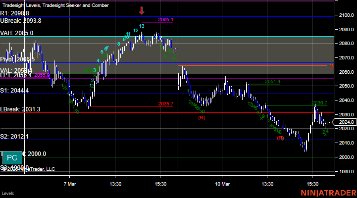Click the 'VAH: 2085.0' level label
Image resolution: width=357 pixels, height=198 pixels.
(17, 33)
